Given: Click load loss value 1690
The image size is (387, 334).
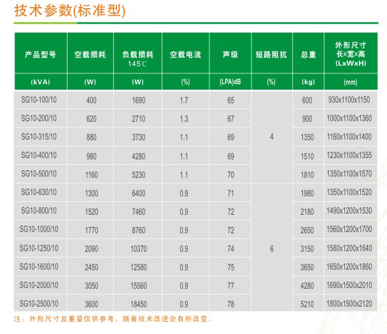Looking at the screenshot, I should (139, 100).
